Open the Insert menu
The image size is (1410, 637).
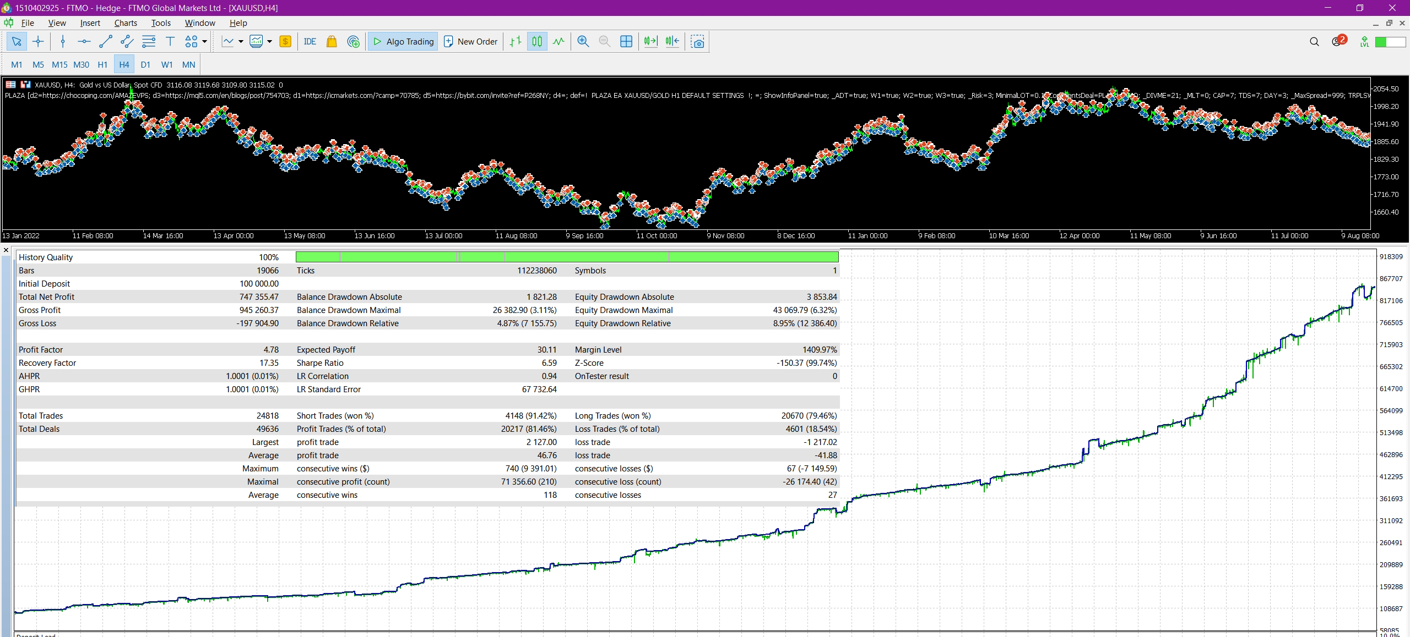90,23
